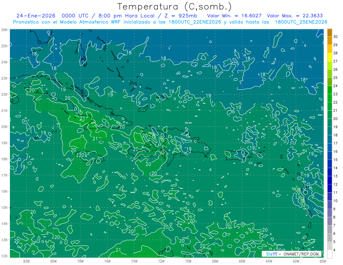Click the Temperatura (C,somb.) title
Image resolution: width=343 pixels, height=265 pixels.
(x=174, y=7)
